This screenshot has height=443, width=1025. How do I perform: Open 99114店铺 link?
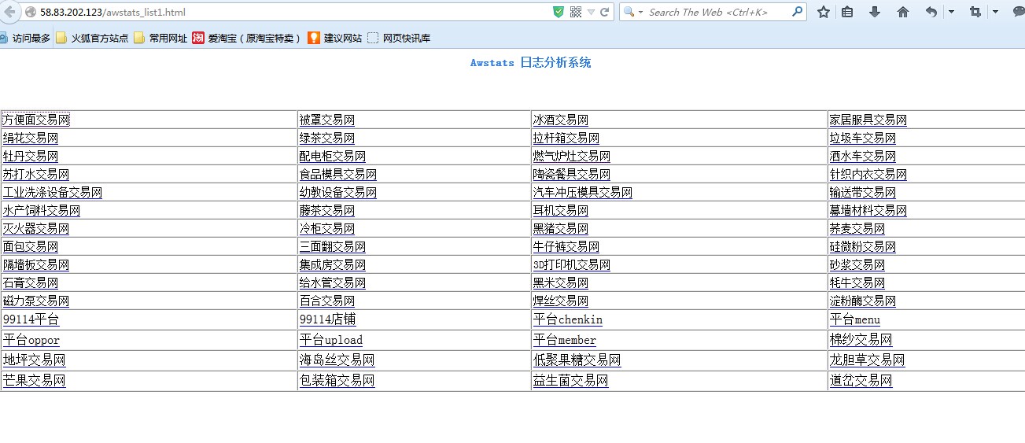[x=328, y=319]
